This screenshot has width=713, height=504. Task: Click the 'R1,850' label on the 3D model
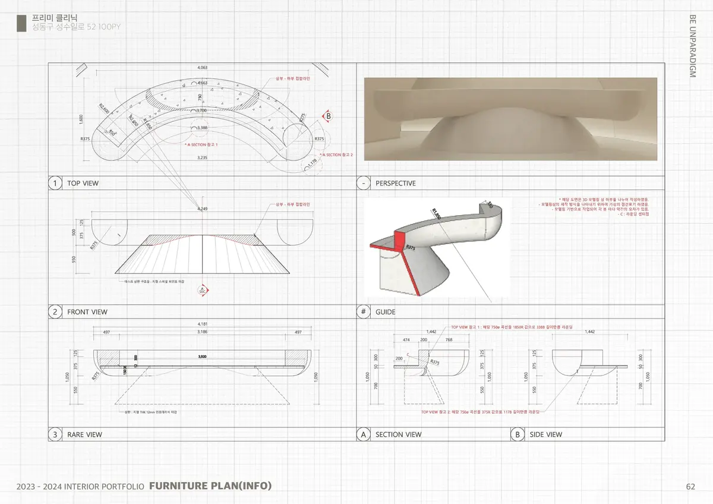click(x=436, y=213)
